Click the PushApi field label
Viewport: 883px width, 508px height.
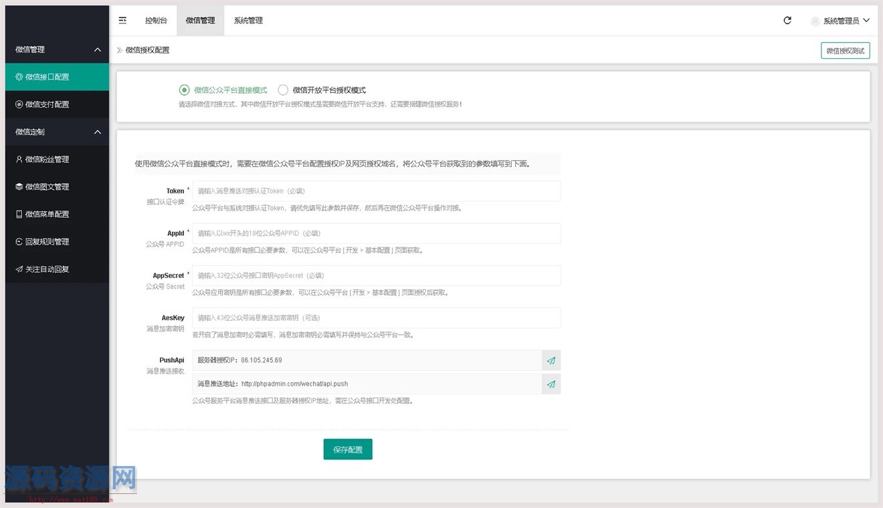(x=172, y=360)
